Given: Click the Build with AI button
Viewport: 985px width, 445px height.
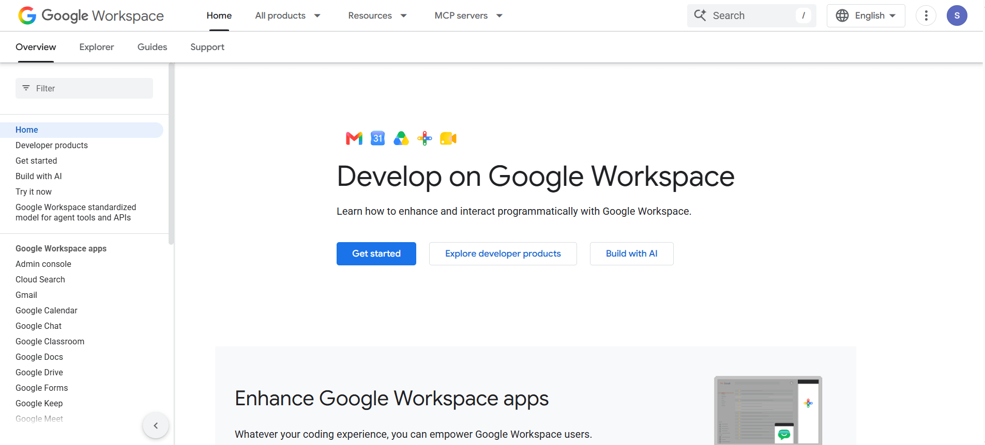Looking at the screenshot, I should tap(632, 253).
